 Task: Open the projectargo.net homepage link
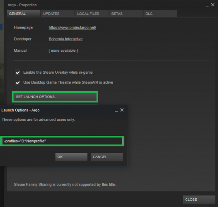(x=72, y=27)
